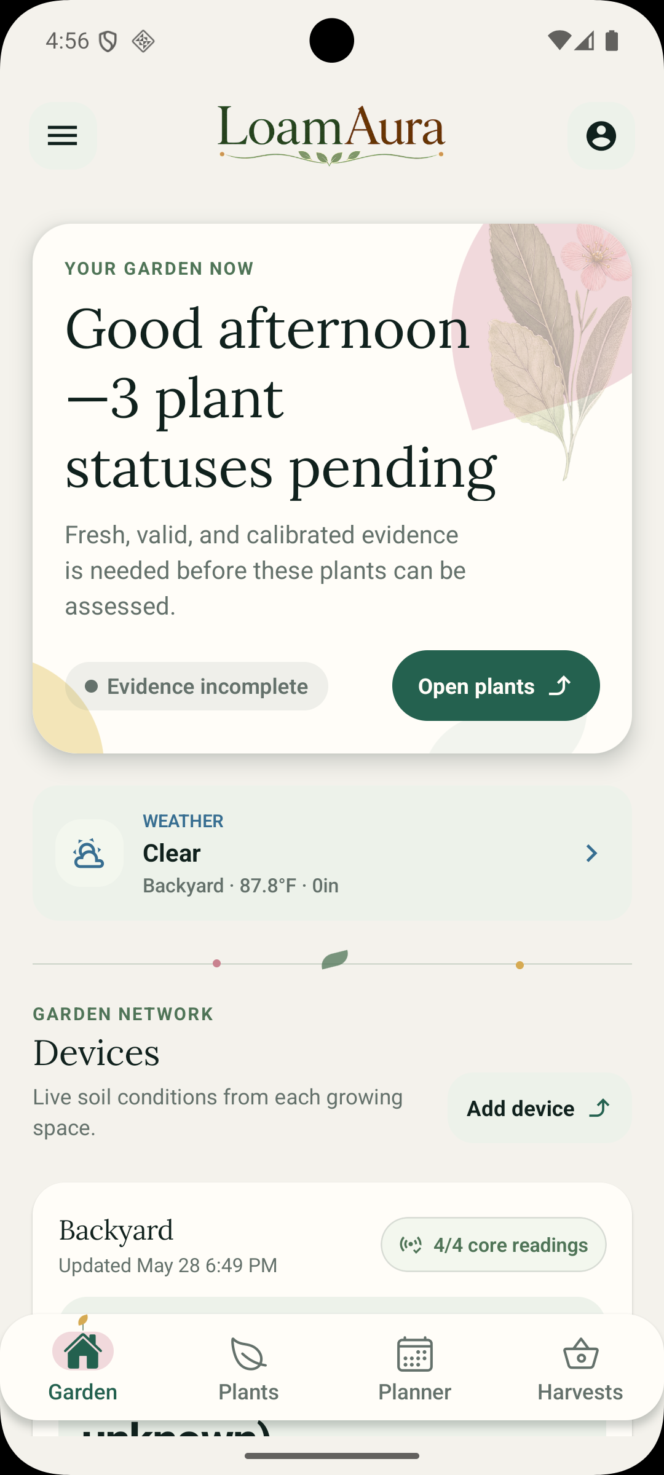Tap the Evidence incomplete status chip
This screenshot has height=1475, width=664.
tap(197, 686)
